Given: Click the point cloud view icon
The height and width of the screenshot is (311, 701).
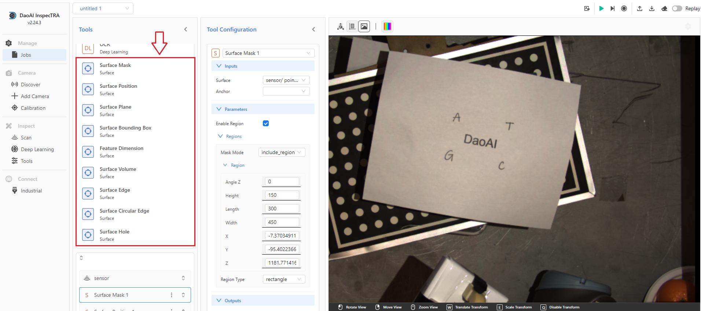Looking at the screenshot, I should coord(341,26).
